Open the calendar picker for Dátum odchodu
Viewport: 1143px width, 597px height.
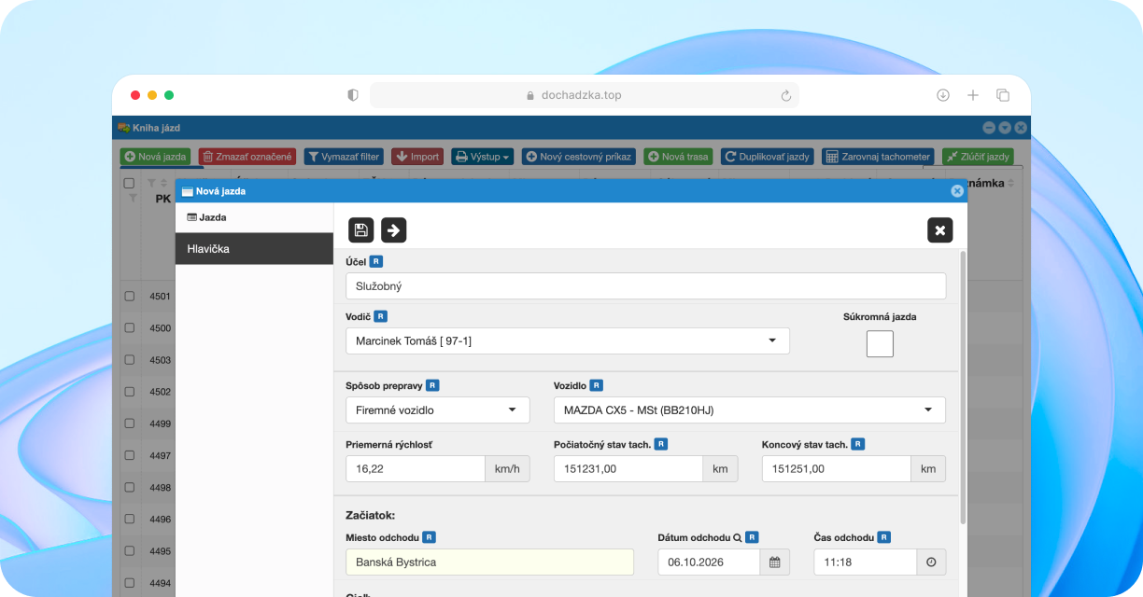pyautogui.click(x=775, y=562)
